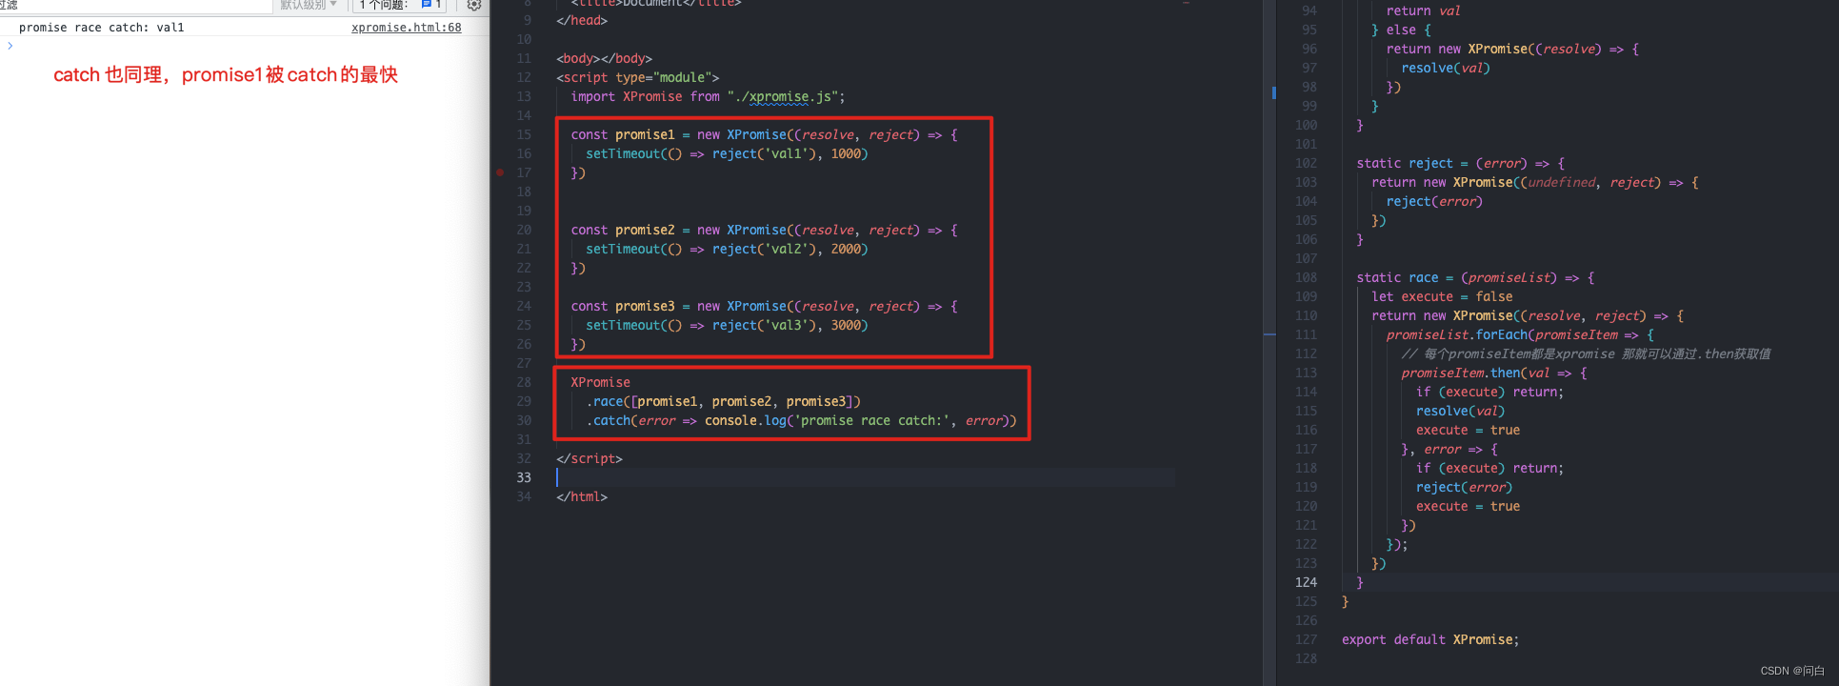
Task: Open the log level dropdown
Action: coord(309,5)
